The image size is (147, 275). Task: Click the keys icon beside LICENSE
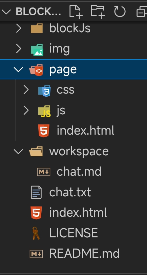coord(36,233)
